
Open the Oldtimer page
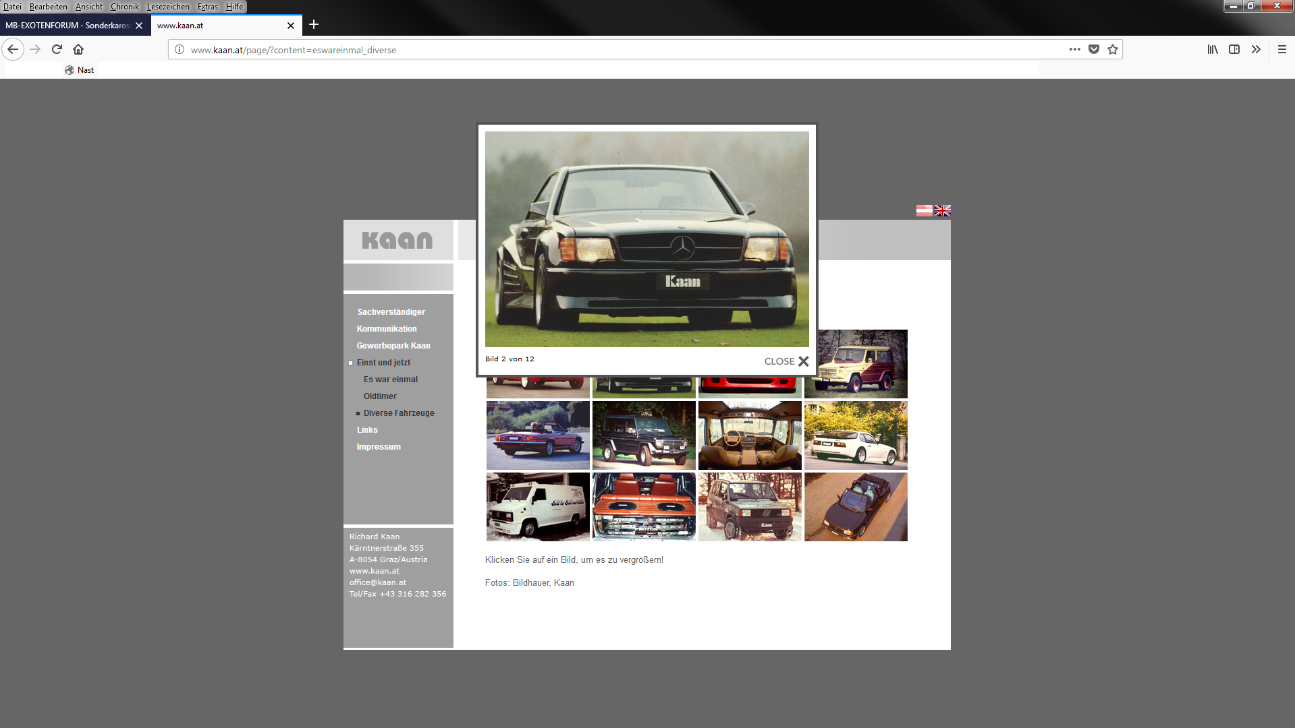pos(380,396)
